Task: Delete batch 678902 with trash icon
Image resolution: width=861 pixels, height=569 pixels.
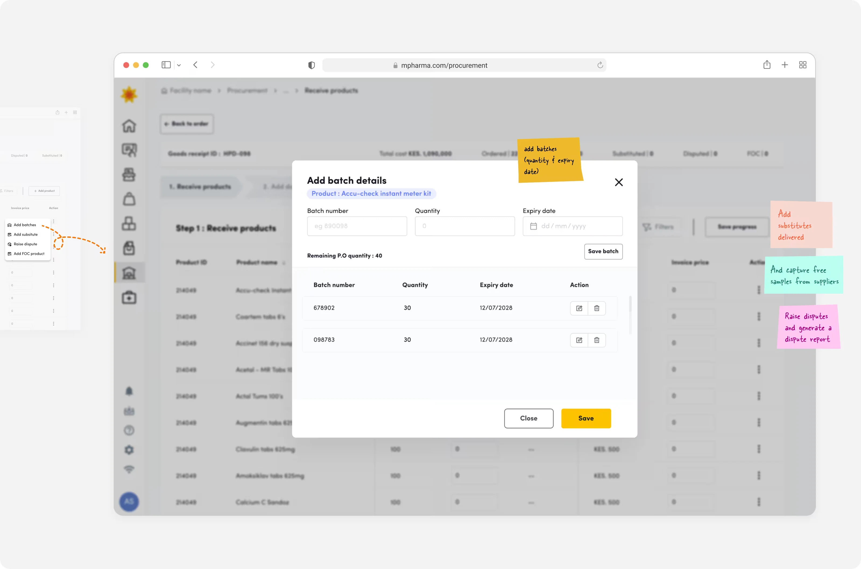Action: click(597, 308)
